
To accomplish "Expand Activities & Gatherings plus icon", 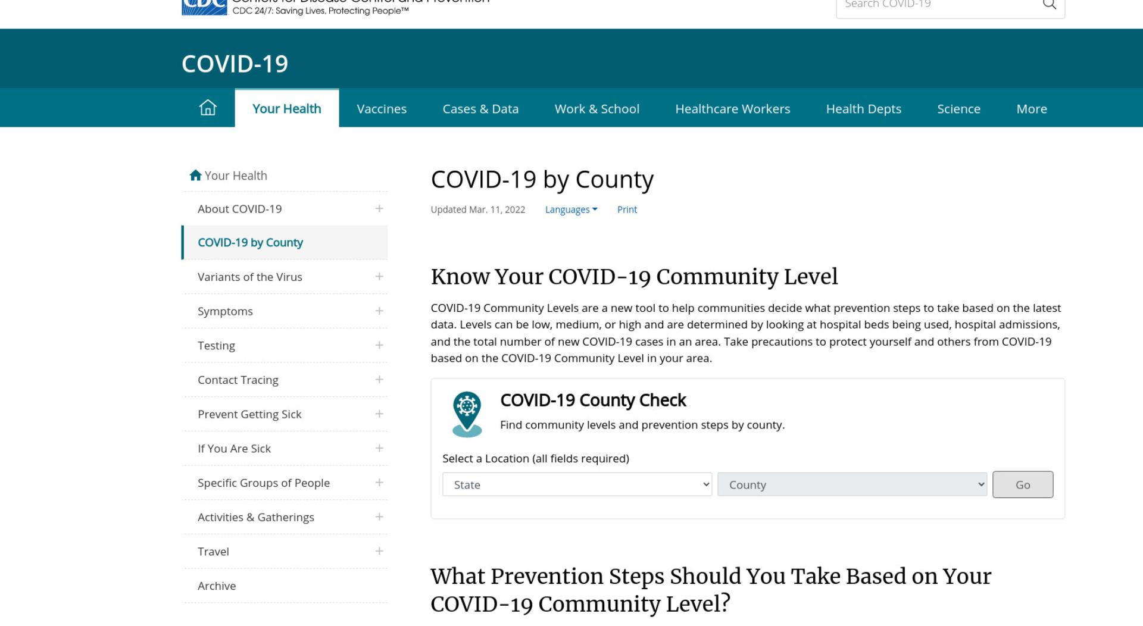I will tap(379, 517).
